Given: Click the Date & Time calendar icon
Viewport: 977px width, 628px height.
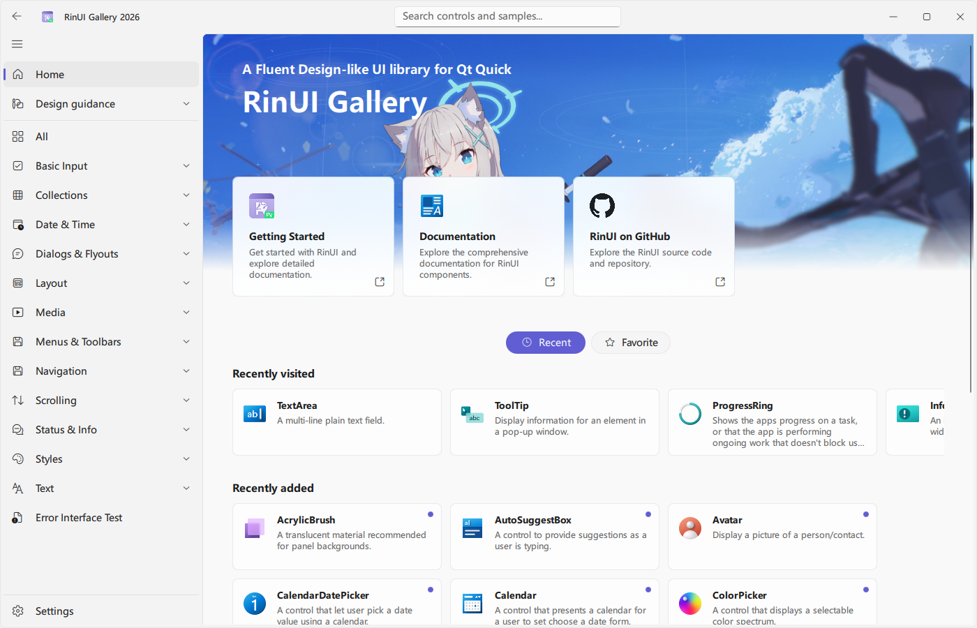Looking at the screenshot, I should tap(18, 225).
